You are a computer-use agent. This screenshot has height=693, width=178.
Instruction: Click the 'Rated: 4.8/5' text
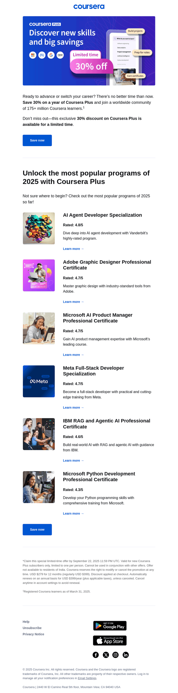click(73, 225)
